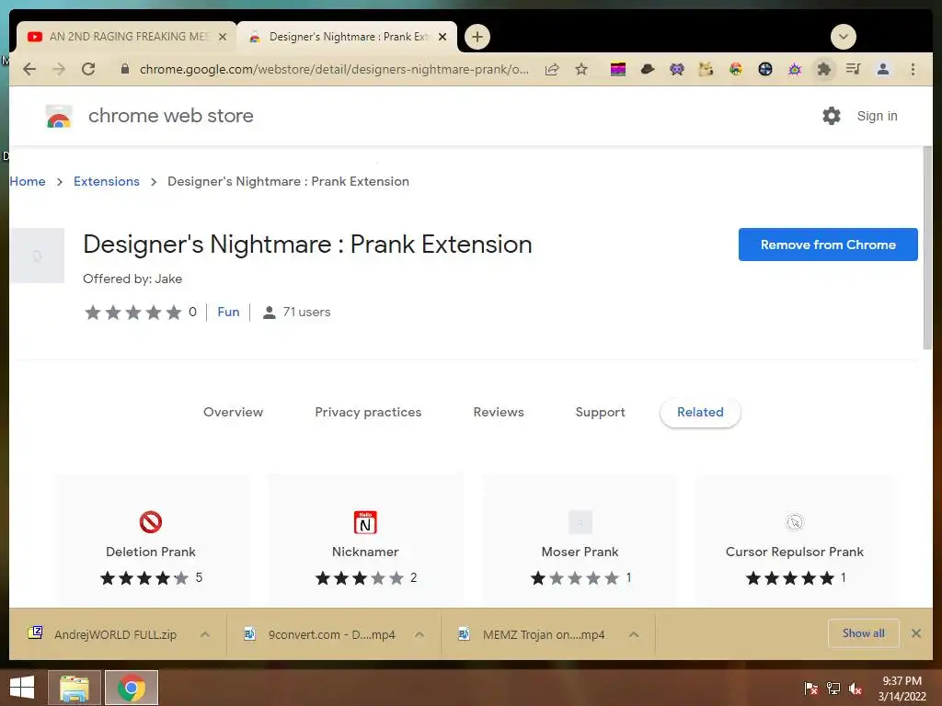This screenshot has height=706, width=942.
Task: Sign in to the web store
Action: [877, 116]
